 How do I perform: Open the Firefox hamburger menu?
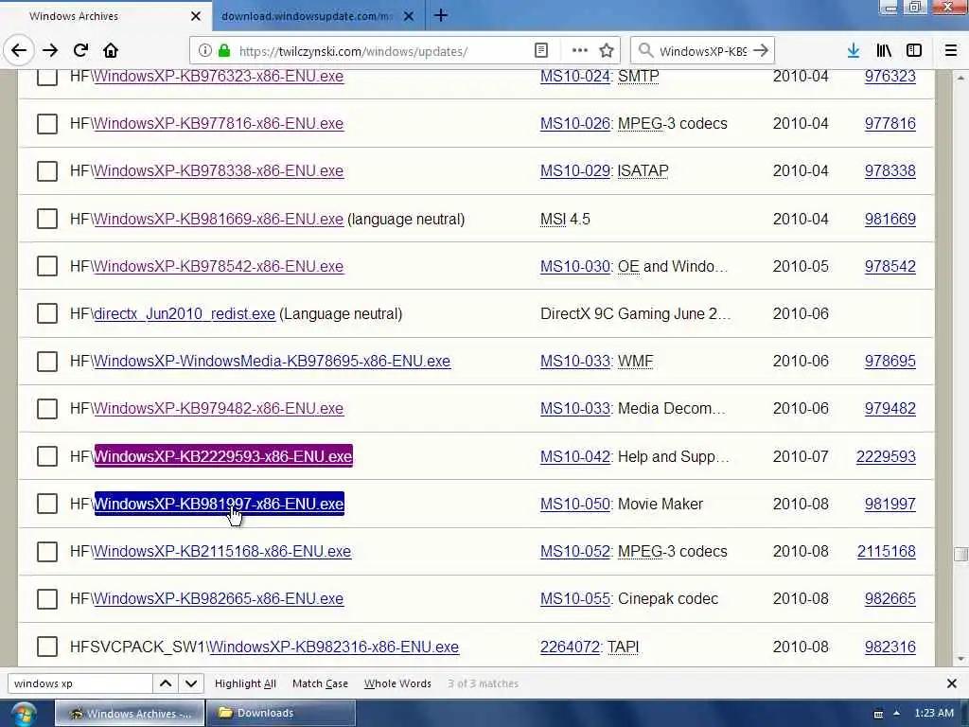point(951,51)
